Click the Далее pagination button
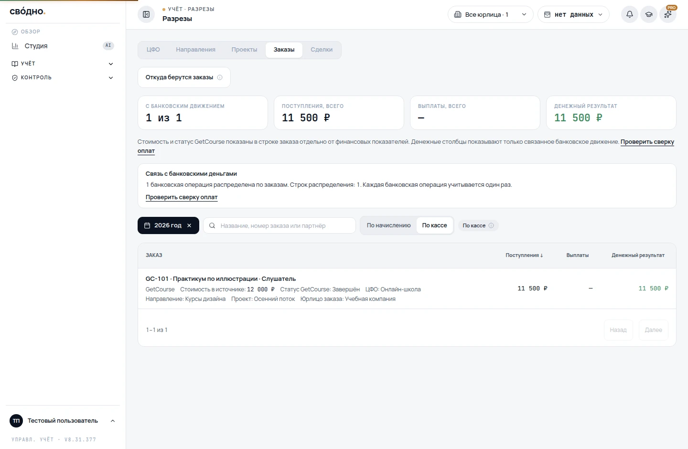This screenshot has width=688, height=449. 654,330
